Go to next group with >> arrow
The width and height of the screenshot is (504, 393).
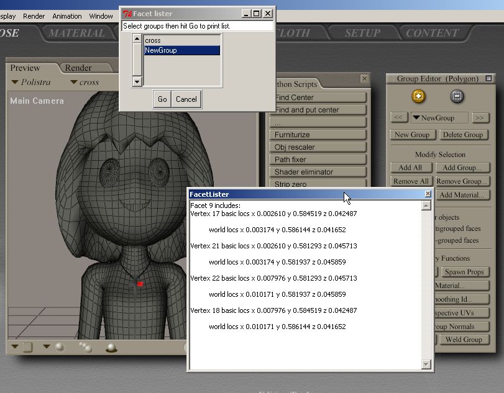point(479,118)
